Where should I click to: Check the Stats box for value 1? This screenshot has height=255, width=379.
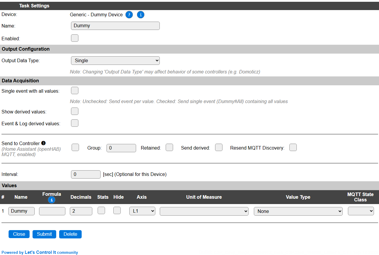[x=101, y=211]
